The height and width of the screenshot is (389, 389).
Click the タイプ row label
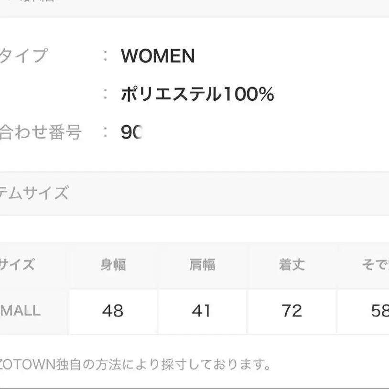[x=23, y=56]
